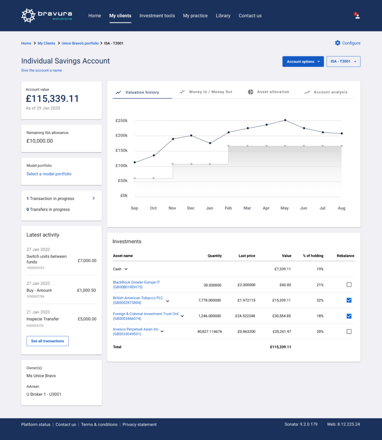Screen dimensions: 382x440
Task: Open Platform status footer link
Action: click(36, 425)
